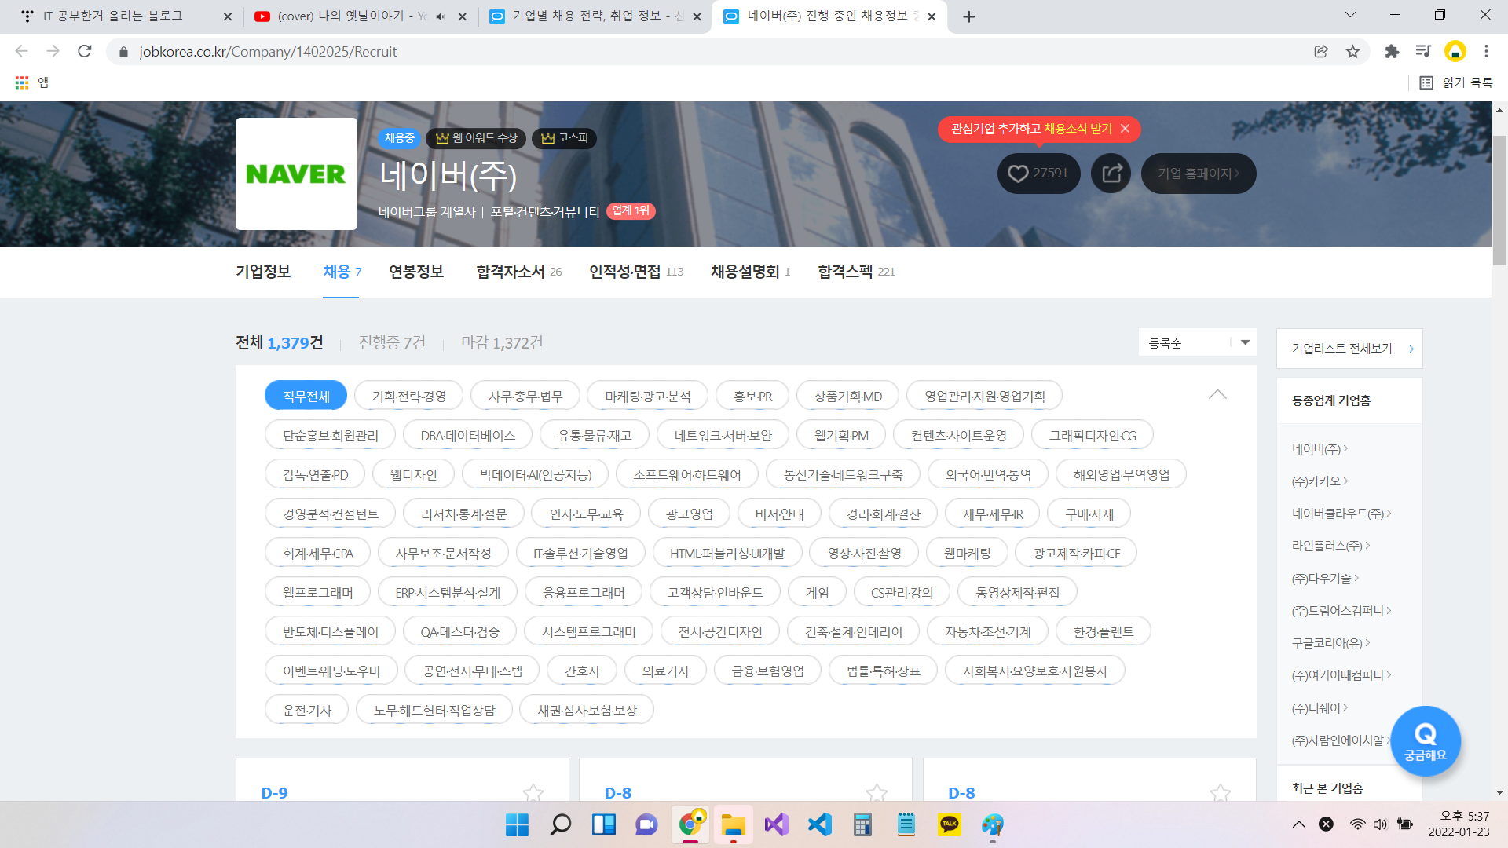
Task: Click the bookmark star in the address bar
Action: 1352,52
